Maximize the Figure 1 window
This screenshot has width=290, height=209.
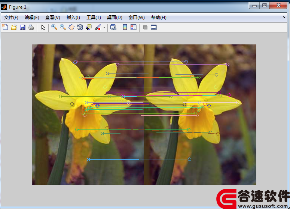(265, 6)
